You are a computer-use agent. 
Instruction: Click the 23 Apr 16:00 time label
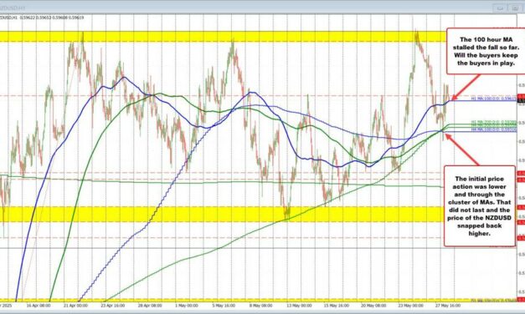coord(112,306)
